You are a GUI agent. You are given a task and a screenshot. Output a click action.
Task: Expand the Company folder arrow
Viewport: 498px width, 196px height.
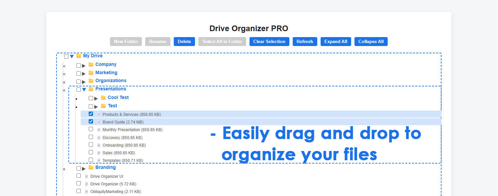(x=84, y=66)
